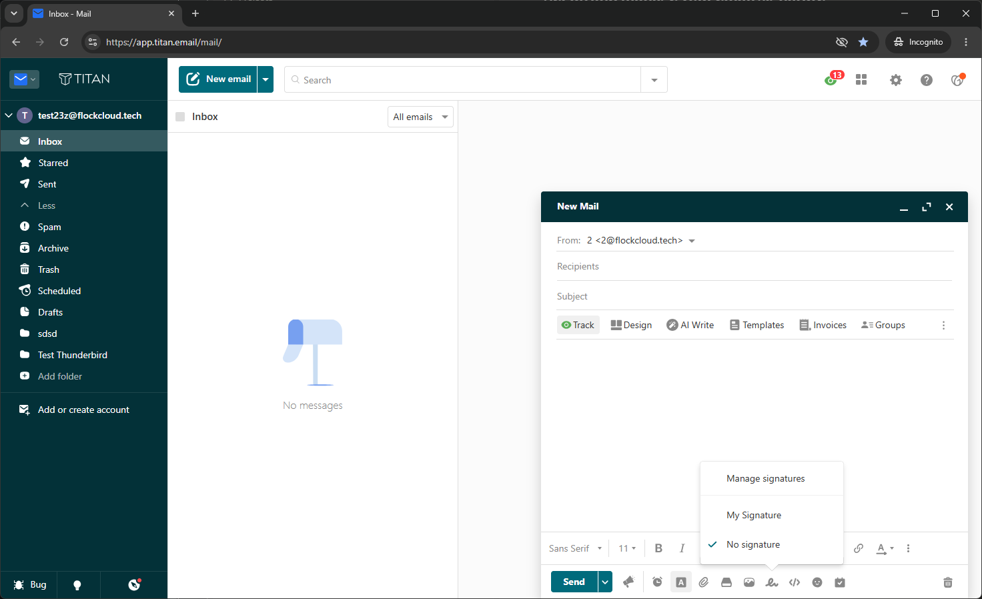Open the Invoices option
Viewport: 982px width, 599px height.
[823, 325]
